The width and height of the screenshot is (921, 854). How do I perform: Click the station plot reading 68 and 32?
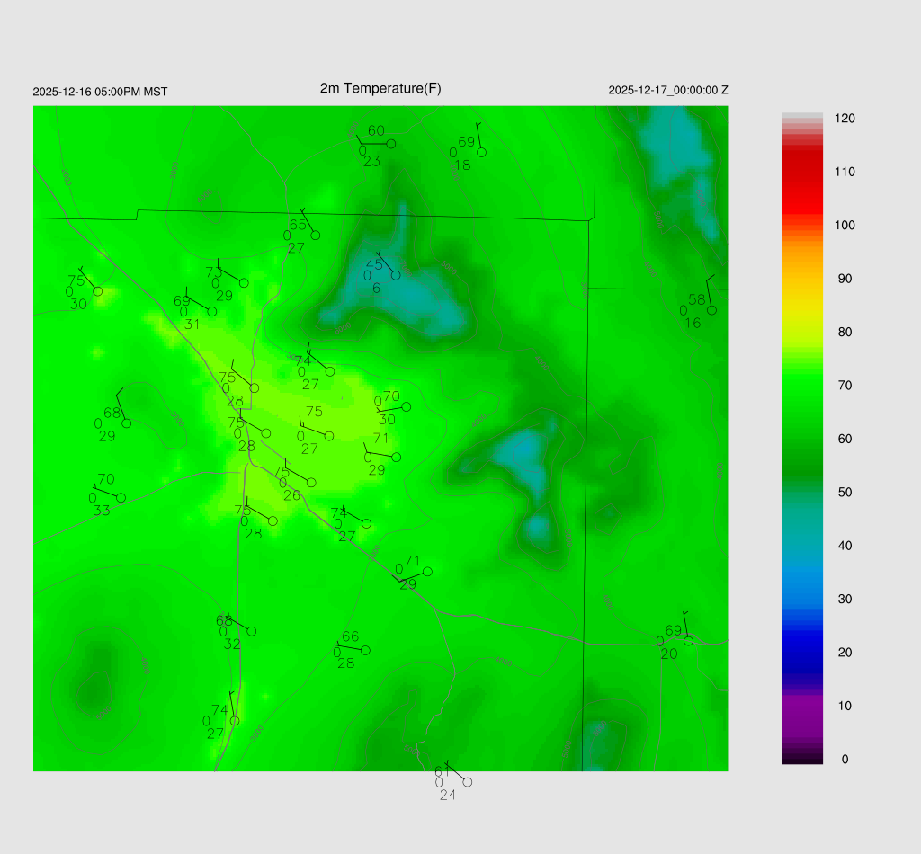(252, 631)
